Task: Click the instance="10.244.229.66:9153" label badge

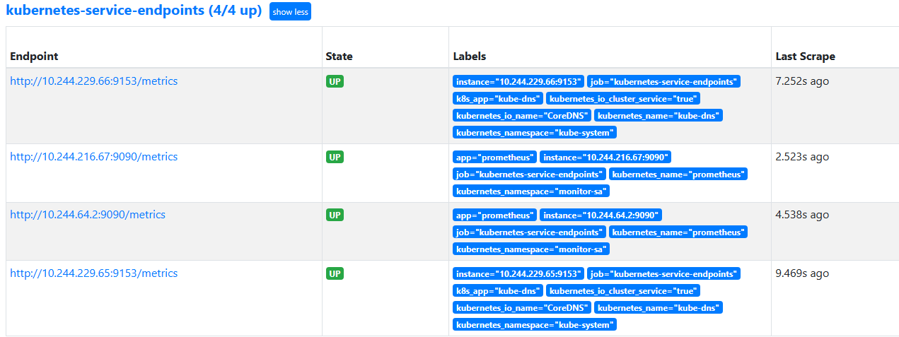Action: pyautogui.click(x=518, y=82)
